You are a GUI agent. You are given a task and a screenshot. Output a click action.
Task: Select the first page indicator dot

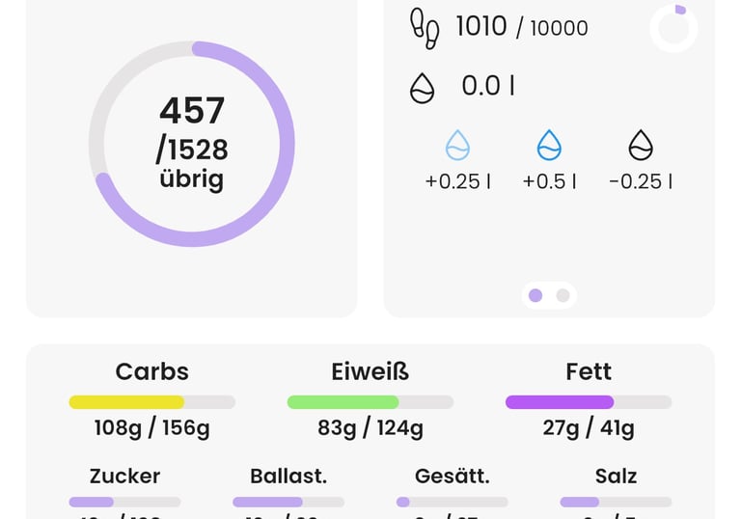click(535, 295)
